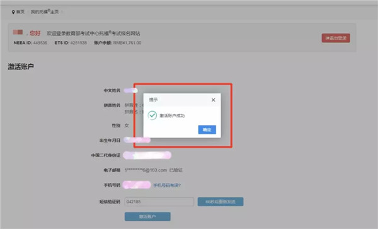Click the masked 163.com email address
The image size is (378, 229).
pos(146,170)
